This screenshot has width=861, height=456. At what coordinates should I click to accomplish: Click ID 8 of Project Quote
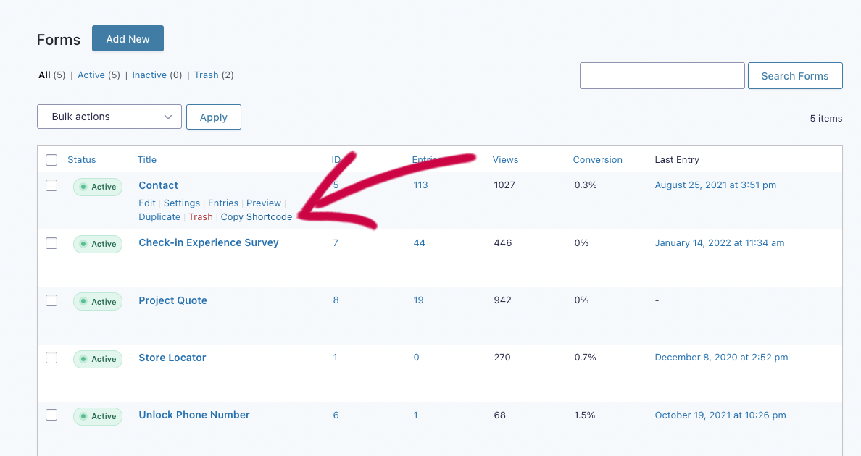[336, 300]
